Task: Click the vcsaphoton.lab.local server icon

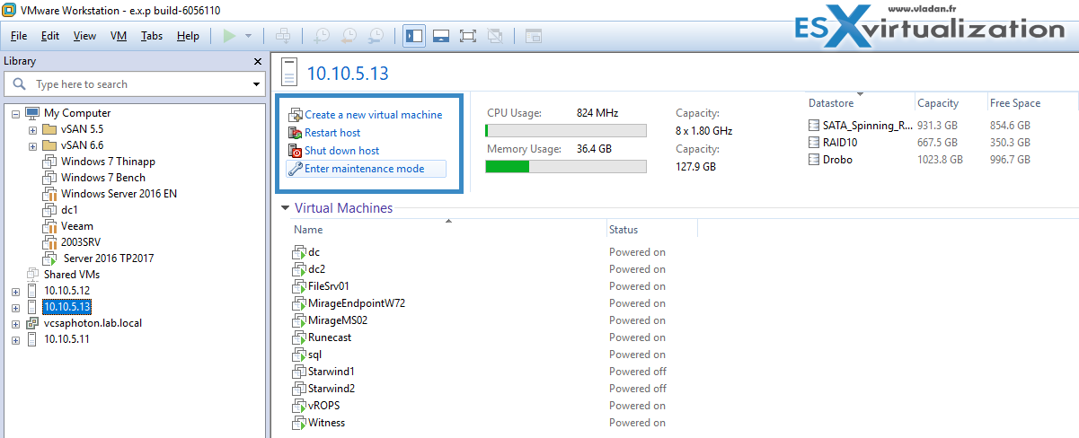Action: pyautogui.click(x=33, y=323)
